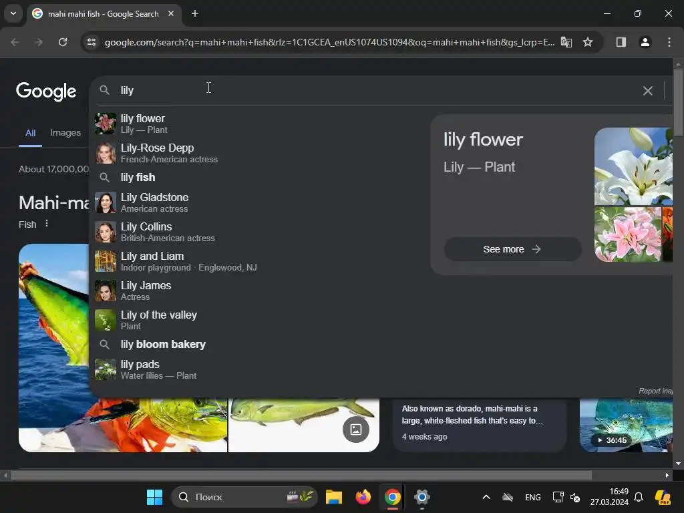Close the mahi mahi fish tab

(171, 13)
